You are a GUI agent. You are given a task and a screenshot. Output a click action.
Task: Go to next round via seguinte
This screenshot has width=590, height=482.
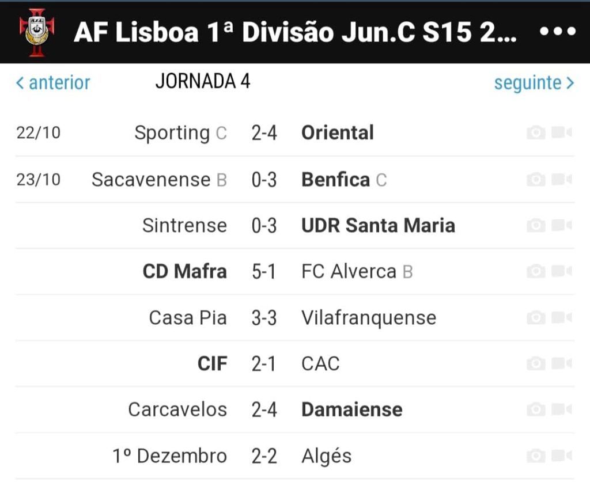coord(534,83)
